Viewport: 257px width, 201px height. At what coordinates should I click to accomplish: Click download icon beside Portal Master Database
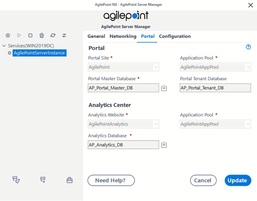pos(164,88)
